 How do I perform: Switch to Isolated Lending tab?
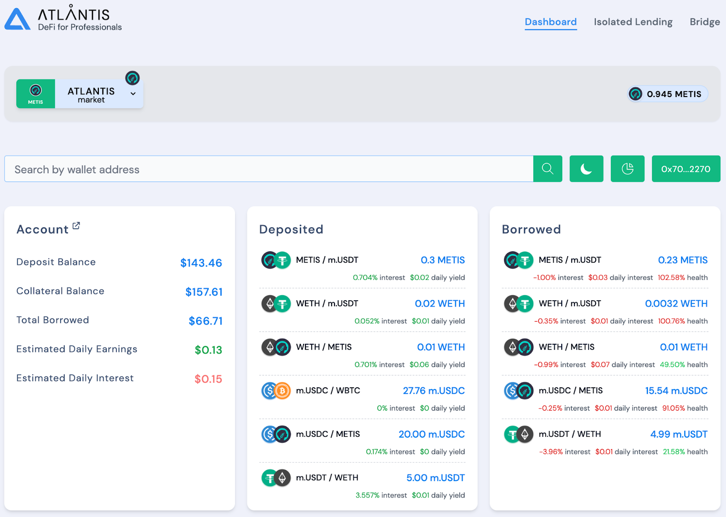(x=633, y=22)
